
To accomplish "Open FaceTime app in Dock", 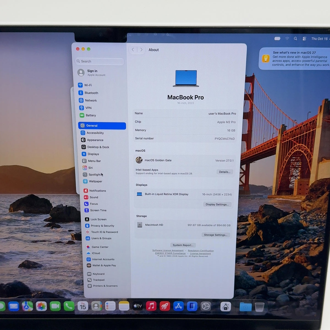I will point(55,306).
